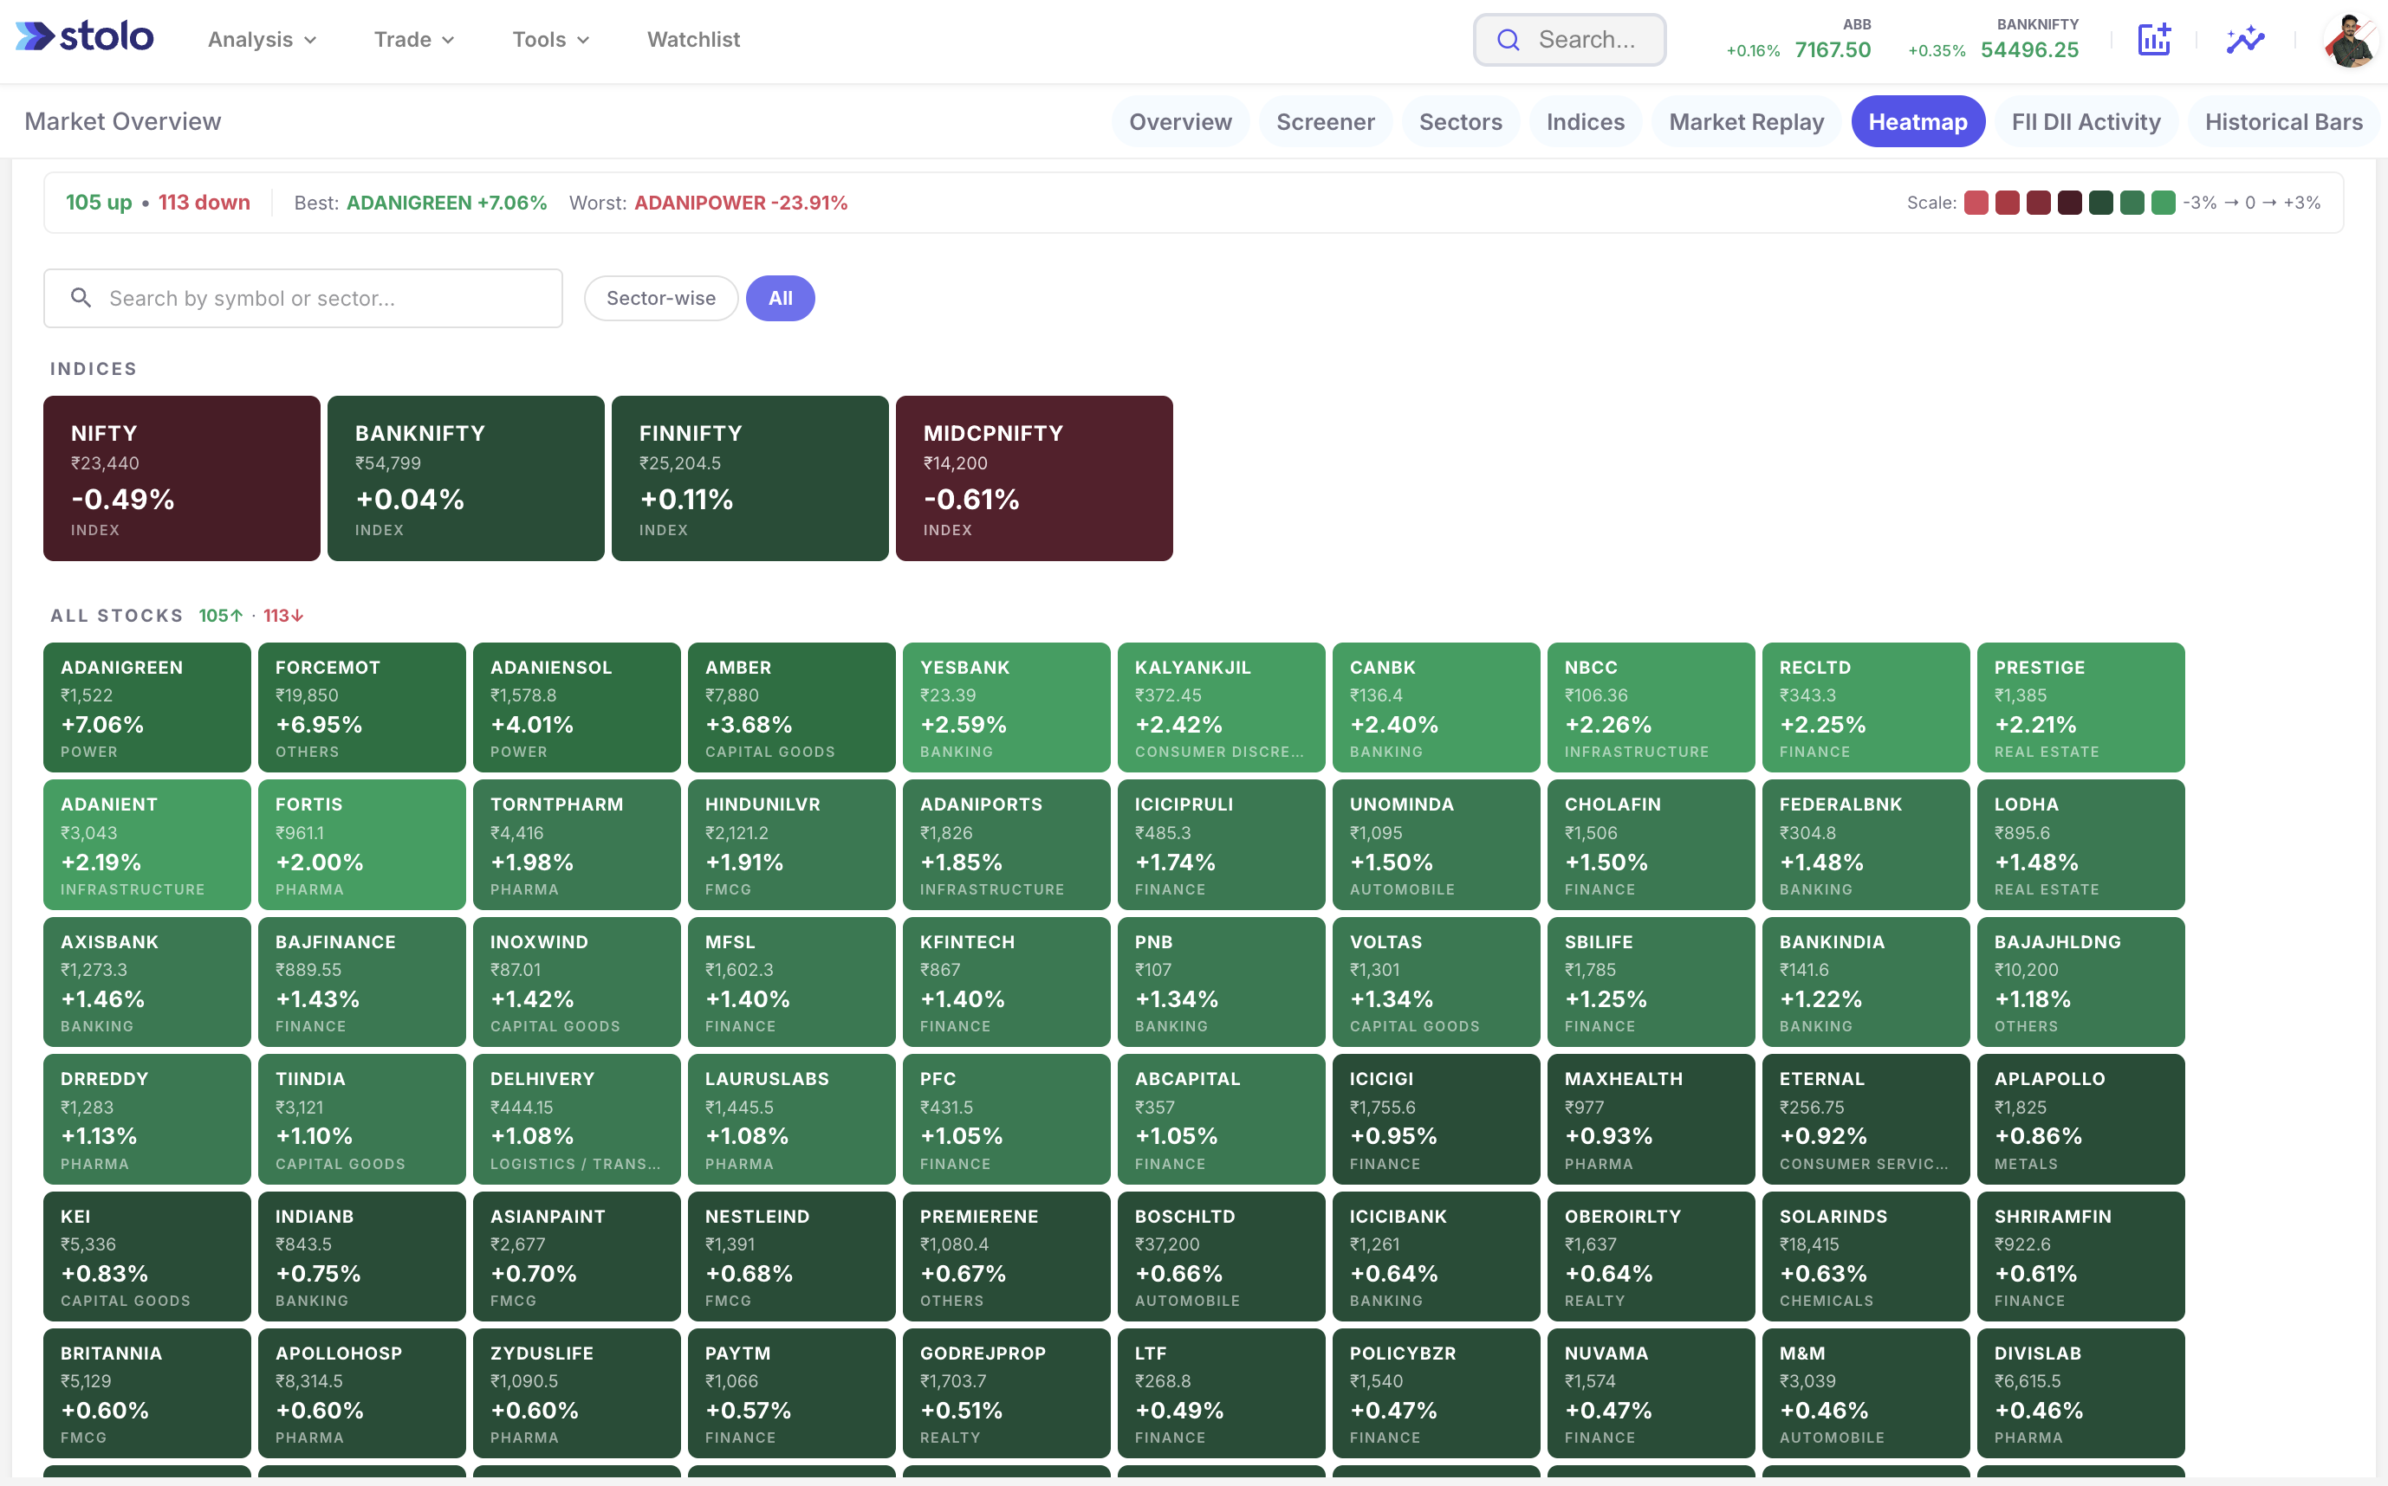Select the AMBER capital goods tile
This screenshot has width=2388, height=1486.
[x=791, y=707]
